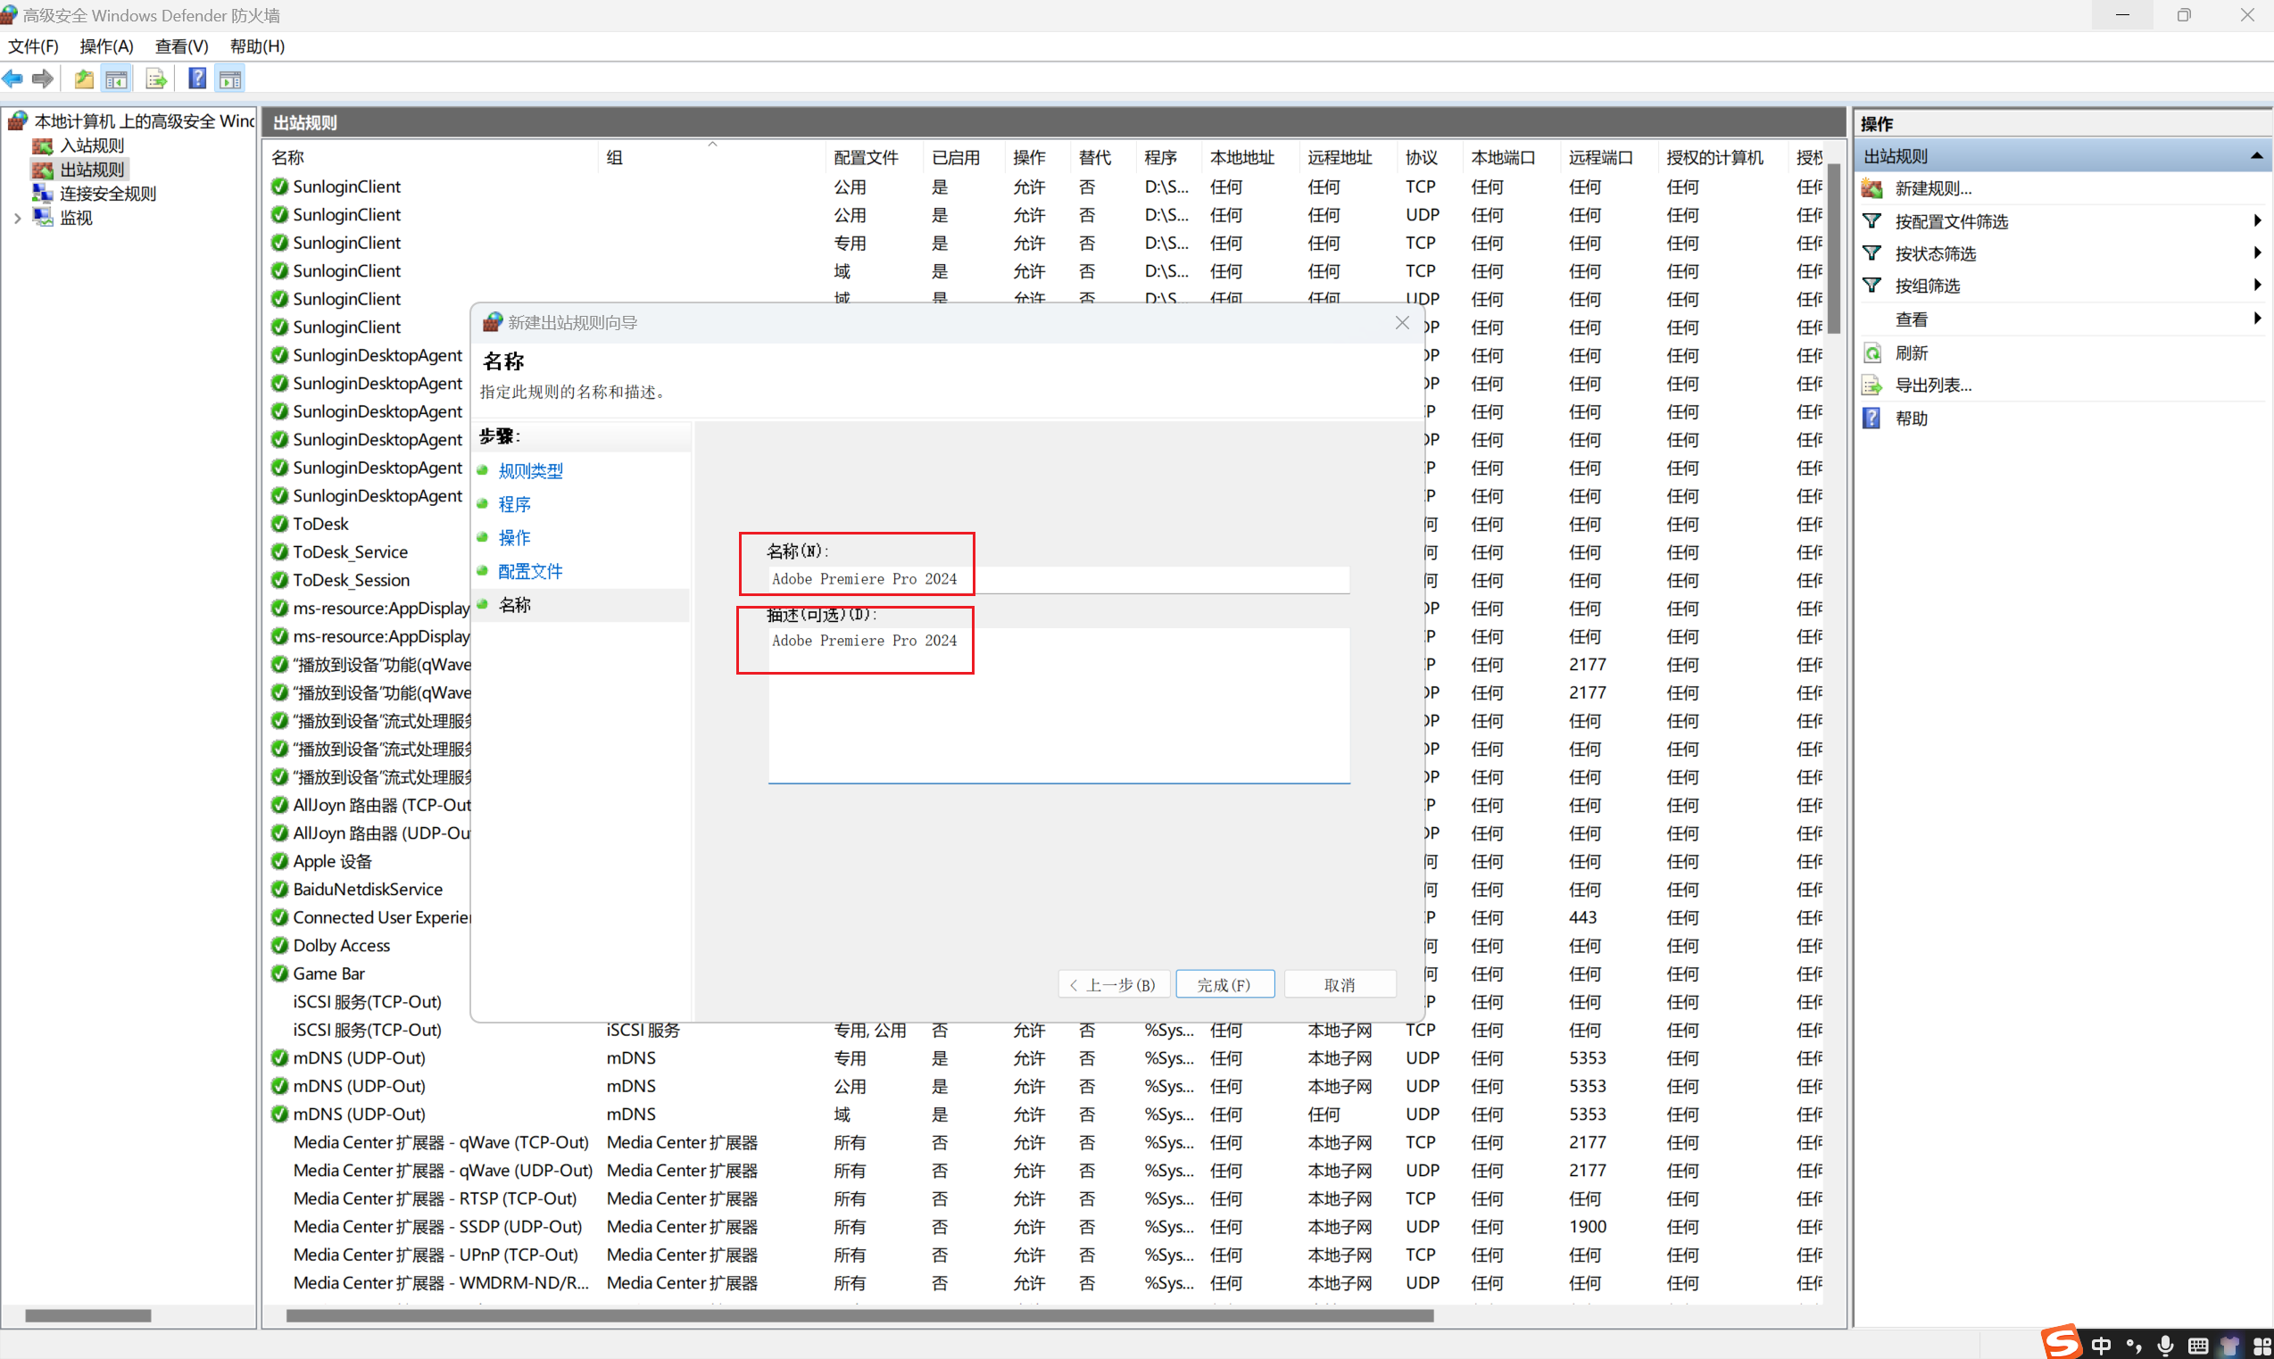The height and width of the screenshot is (1359, 2274).
Task: Click the Back arrow toolbar icon
Action: point(12,79)
